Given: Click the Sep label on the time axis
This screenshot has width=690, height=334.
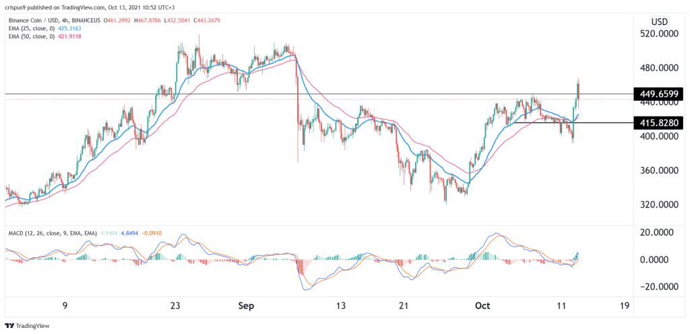Looking at the screenshot, I should click(246, 305).
